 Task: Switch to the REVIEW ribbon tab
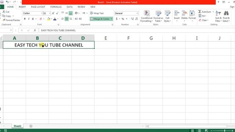[82, 7]
